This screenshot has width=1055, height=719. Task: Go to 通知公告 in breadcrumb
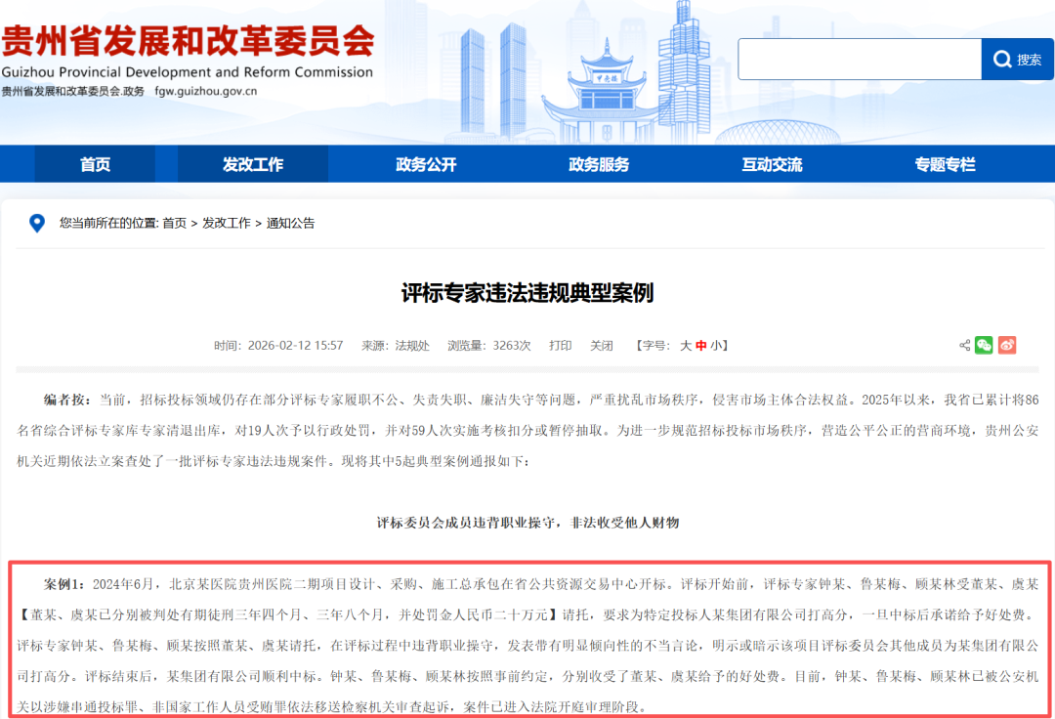pos(291,224)
